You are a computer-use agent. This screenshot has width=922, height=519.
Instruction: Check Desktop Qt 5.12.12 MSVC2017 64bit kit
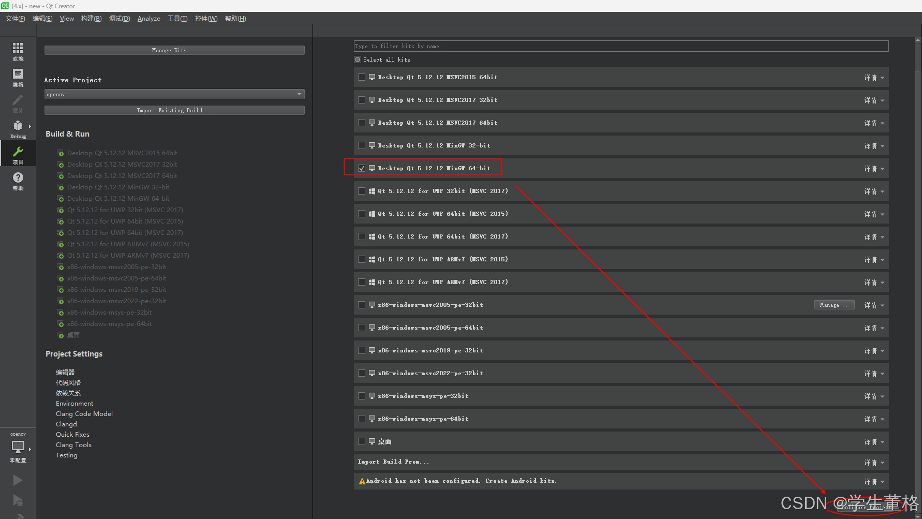click(362, 123)
